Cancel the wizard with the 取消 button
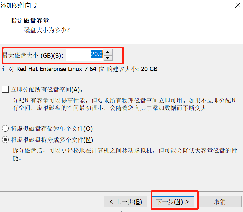Viewport: 243px width, 212px height. pos(220,202)
